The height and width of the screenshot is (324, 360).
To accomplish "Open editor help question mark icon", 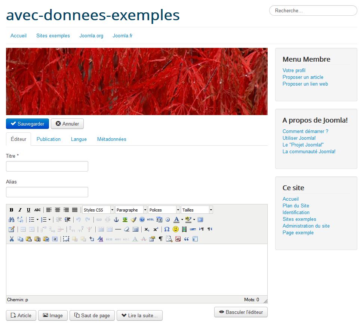I will pos(142,220).
